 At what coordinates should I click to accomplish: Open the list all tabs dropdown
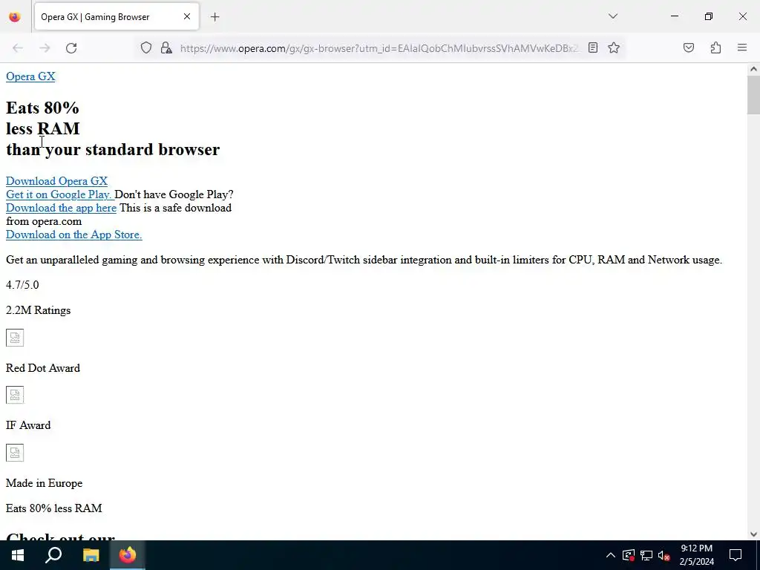pos(612,16)
